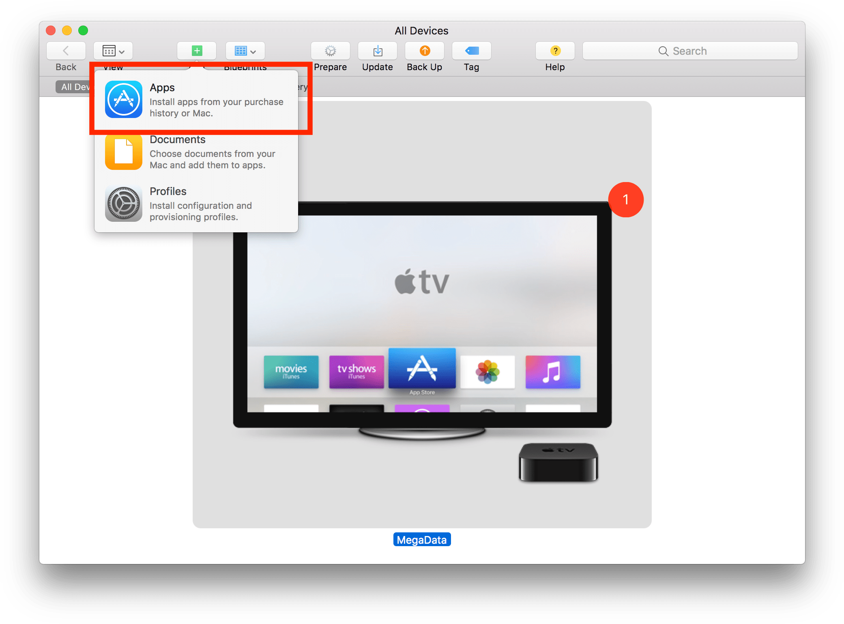Click the MegaData device name label
The height and width of the screenshot is (624, 844).
pos(422,539)
